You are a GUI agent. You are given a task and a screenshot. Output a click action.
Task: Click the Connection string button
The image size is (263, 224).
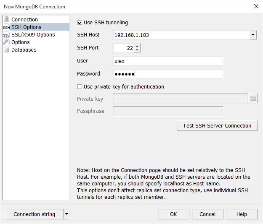35,214
